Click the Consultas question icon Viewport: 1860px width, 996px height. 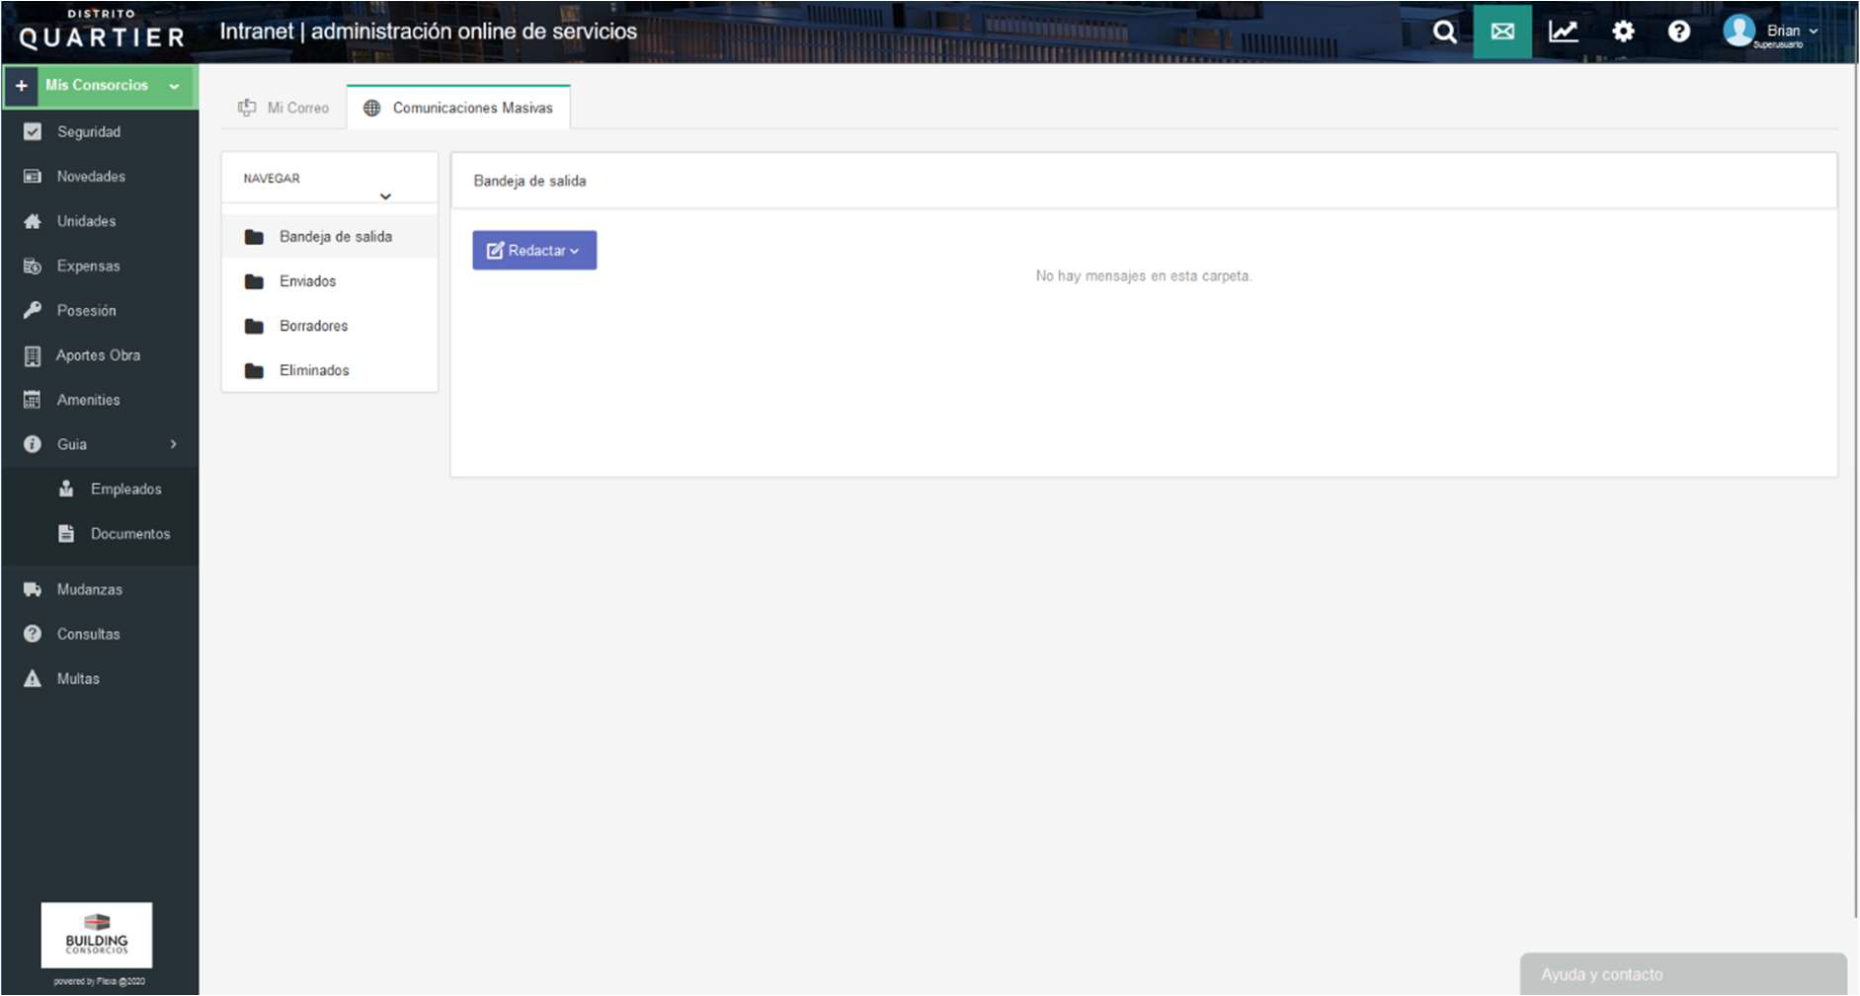[33, 634]
